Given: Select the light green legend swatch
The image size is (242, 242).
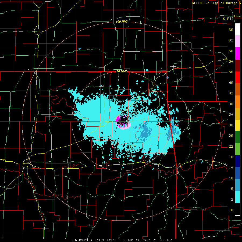Looking at the screenshot, I should point(237,149).
